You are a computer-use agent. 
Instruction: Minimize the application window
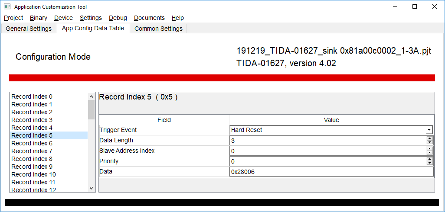[x=395, y=6]
